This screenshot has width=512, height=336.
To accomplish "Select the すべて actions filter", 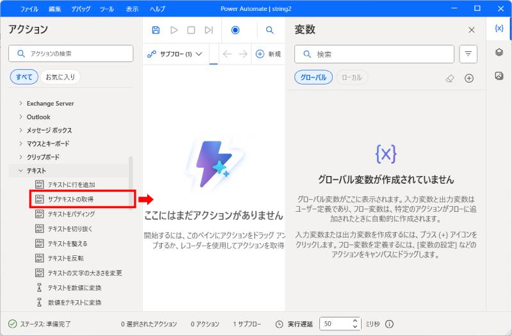I will pyautogui.click(x=24, y=77).
